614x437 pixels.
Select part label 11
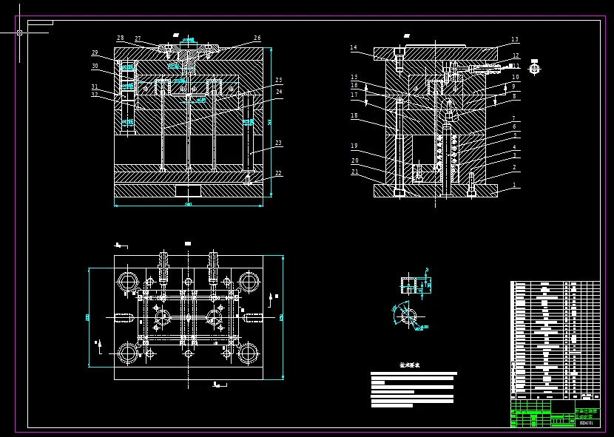tap(516, 66)
